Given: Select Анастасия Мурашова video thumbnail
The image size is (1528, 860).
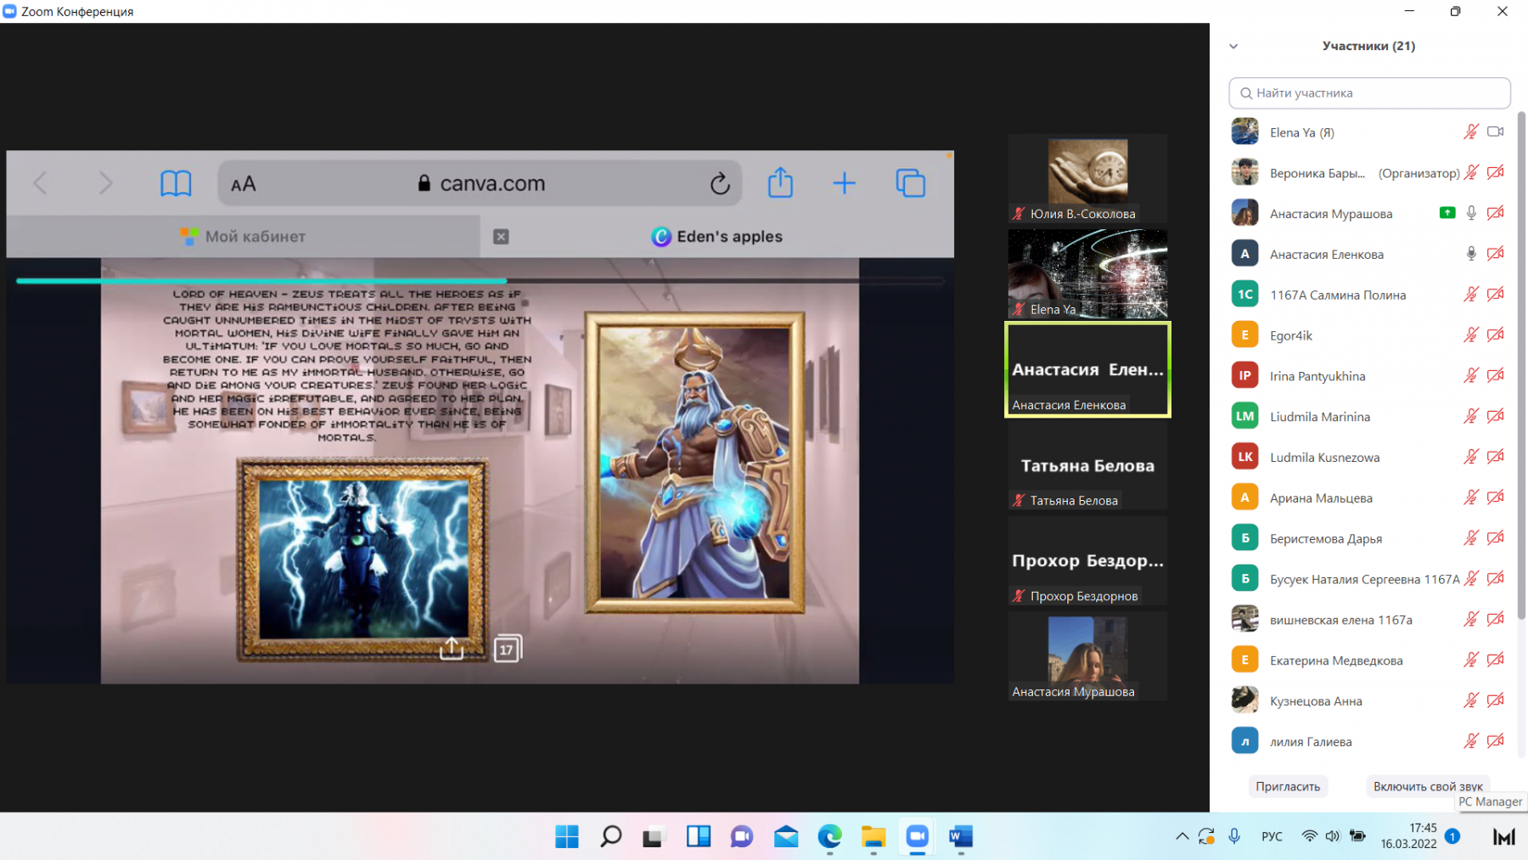Looking at the screenshot, I should point(1087,656).
